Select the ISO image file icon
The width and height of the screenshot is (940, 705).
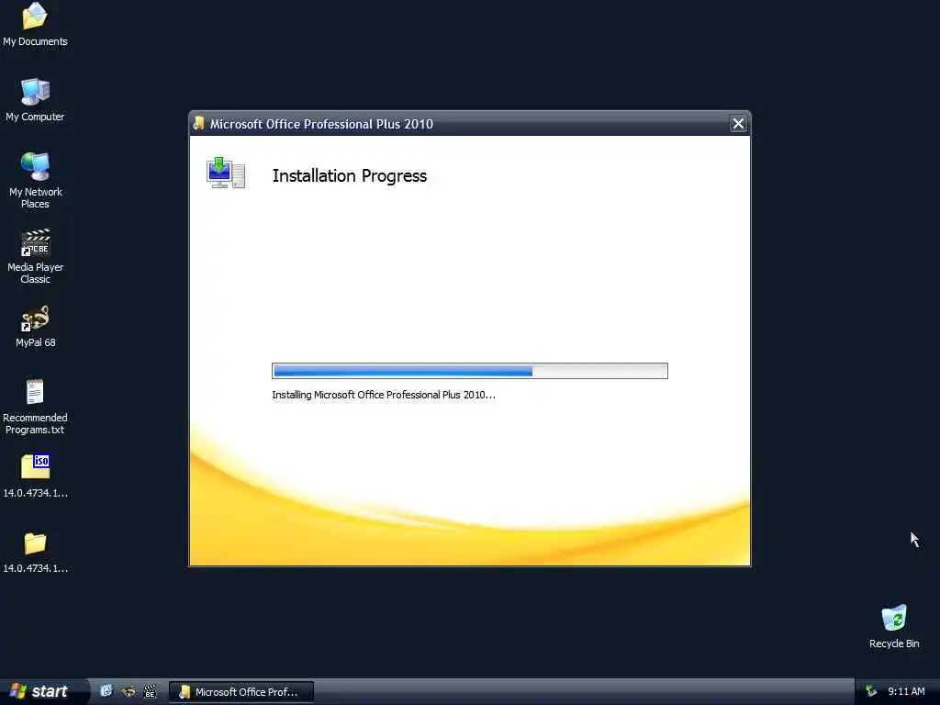click(35, 476)
